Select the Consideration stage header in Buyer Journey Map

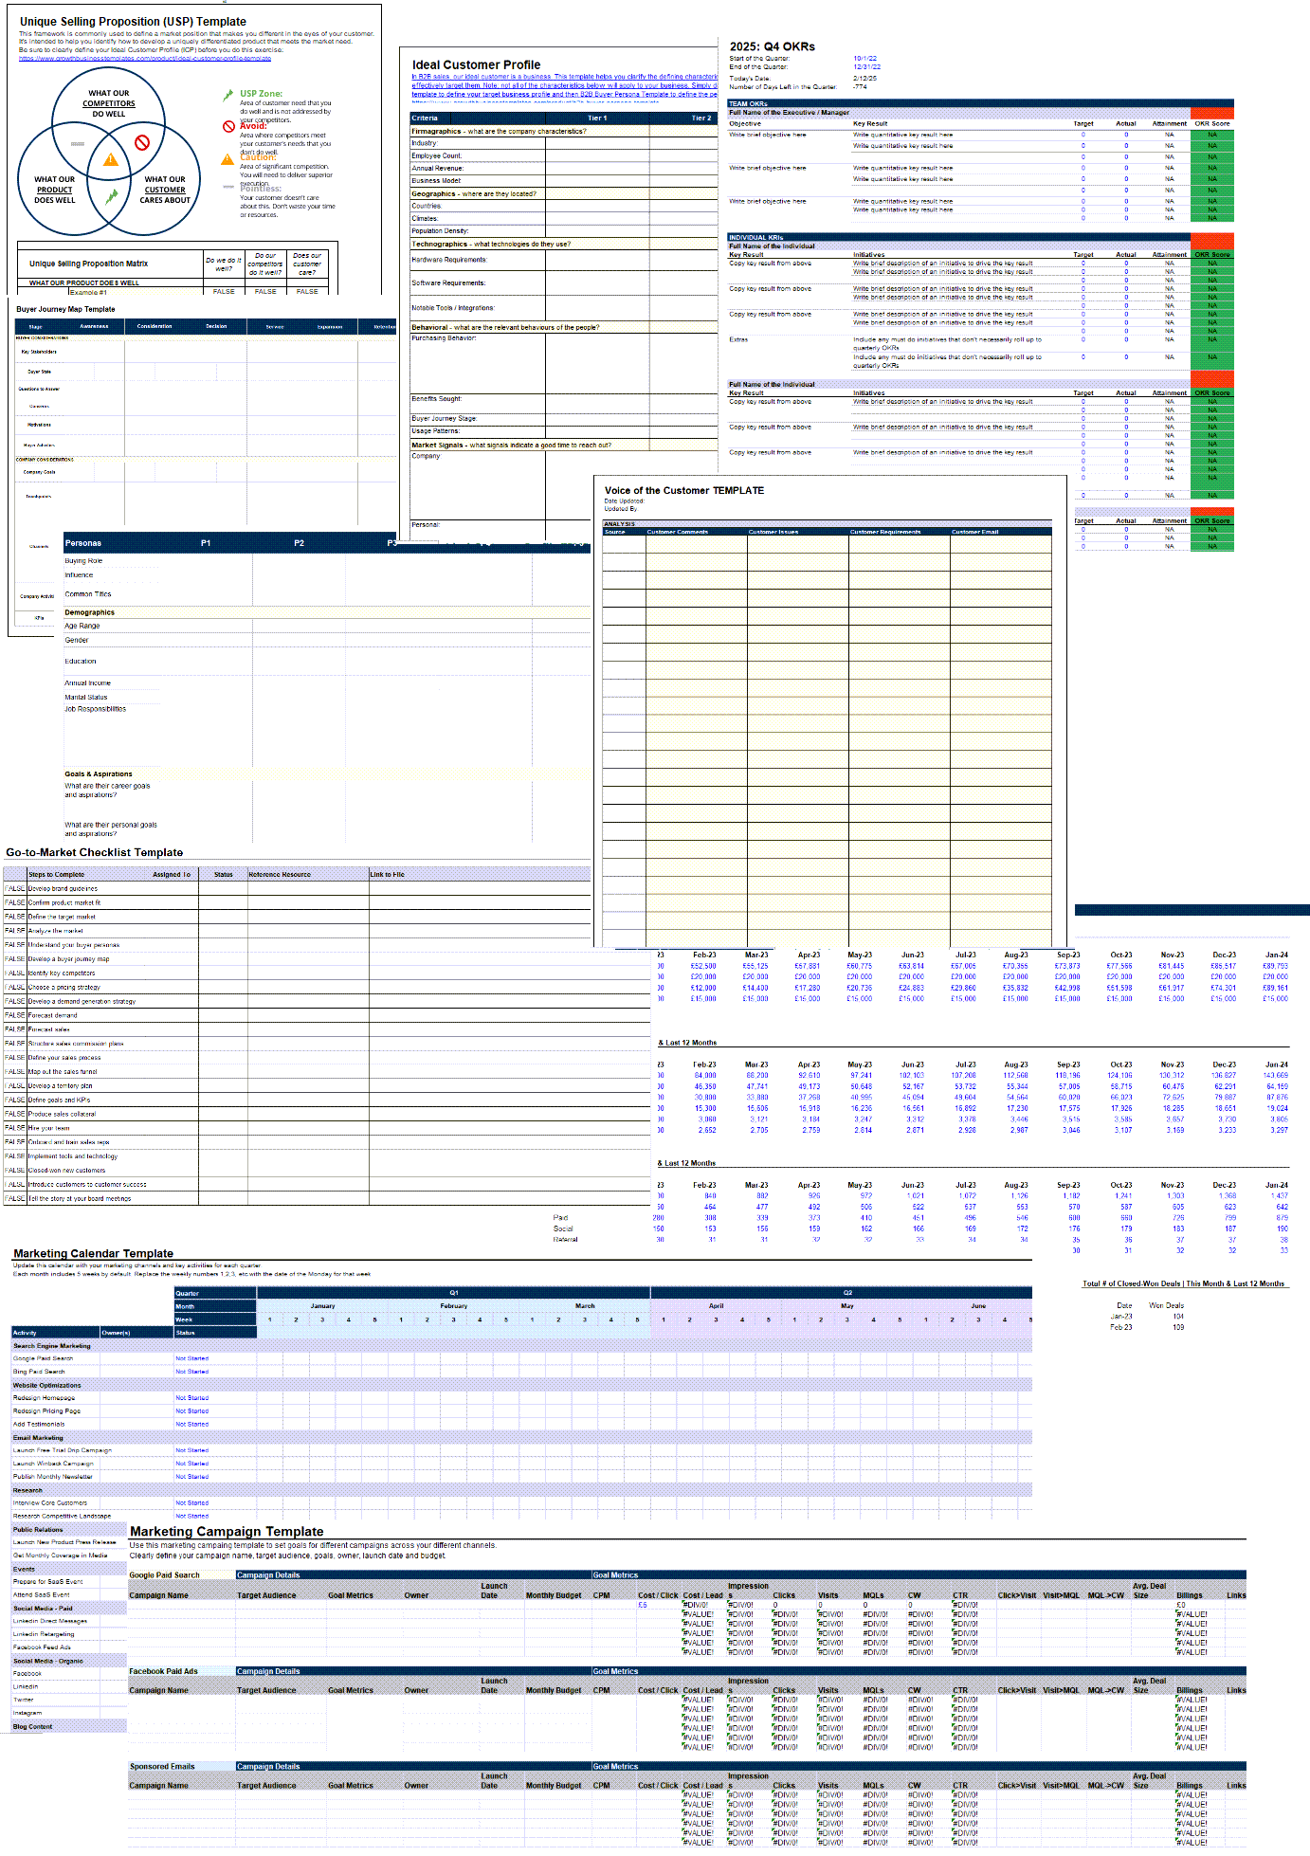coord(155,326)
